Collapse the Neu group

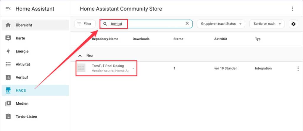pos(80,55)
